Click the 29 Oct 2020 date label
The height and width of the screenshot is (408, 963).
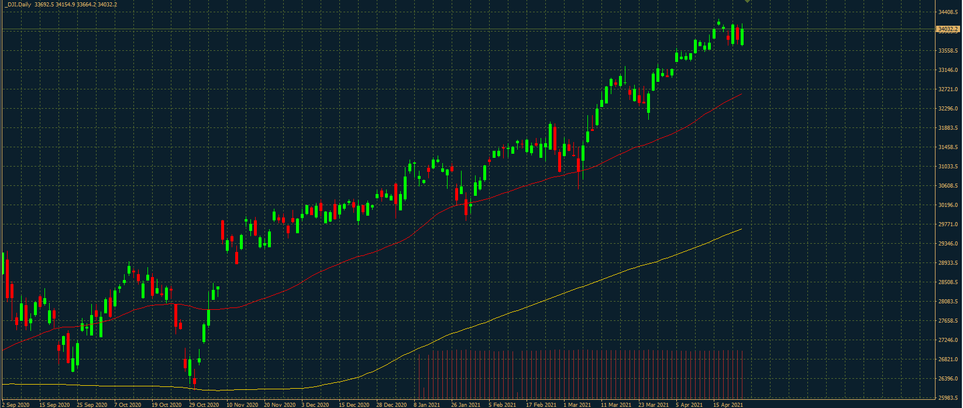click(204, 404)
